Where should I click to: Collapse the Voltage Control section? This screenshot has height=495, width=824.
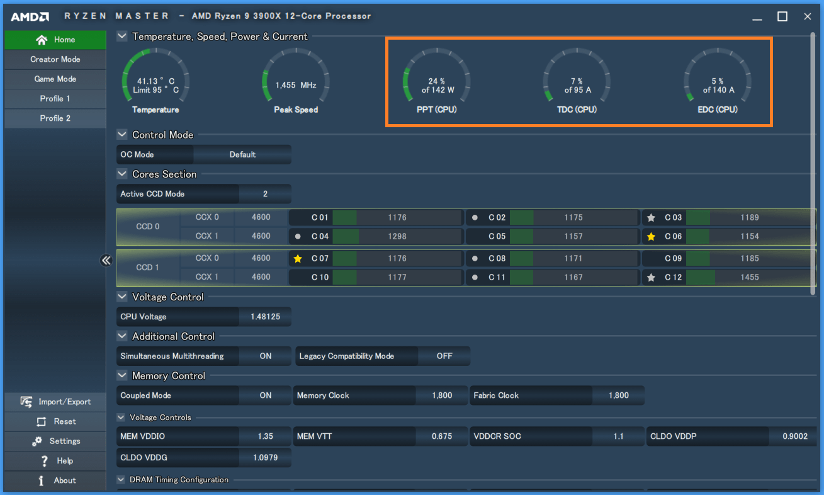(x=122, y=297)
